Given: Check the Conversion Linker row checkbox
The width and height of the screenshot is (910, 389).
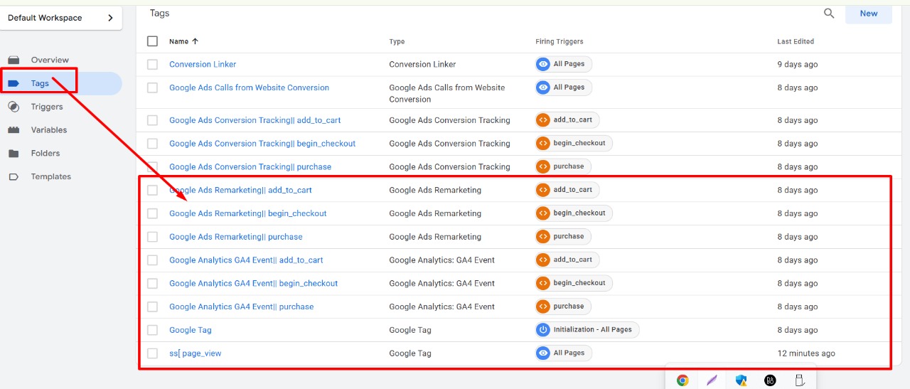Looking at the screenshot, I should 152,65.
